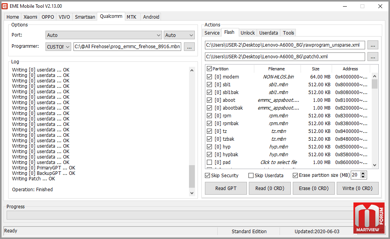390x239 pixels.
Task: Click partition list scrollbar down arrow
Action: [x=374, y=165]
